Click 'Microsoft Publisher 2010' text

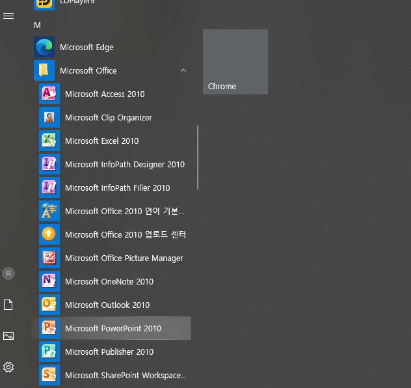click(109, 352)
